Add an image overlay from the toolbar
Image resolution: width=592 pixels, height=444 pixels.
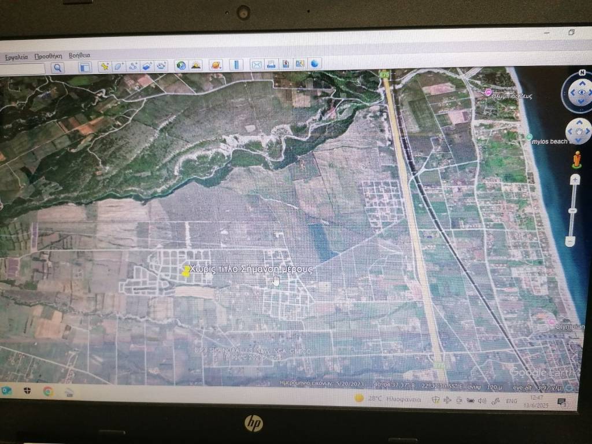click(147, 66)
